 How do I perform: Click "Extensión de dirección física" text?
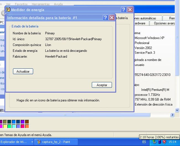point(154,104)
